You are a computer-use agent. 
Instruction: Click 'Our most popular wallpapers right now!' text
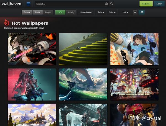click(x=24, y=28)
